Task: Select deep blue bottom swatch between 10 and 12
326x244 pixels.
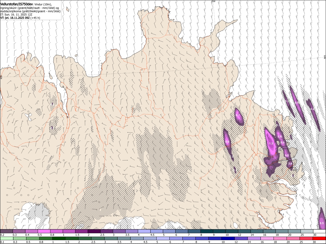Action: 228,238
